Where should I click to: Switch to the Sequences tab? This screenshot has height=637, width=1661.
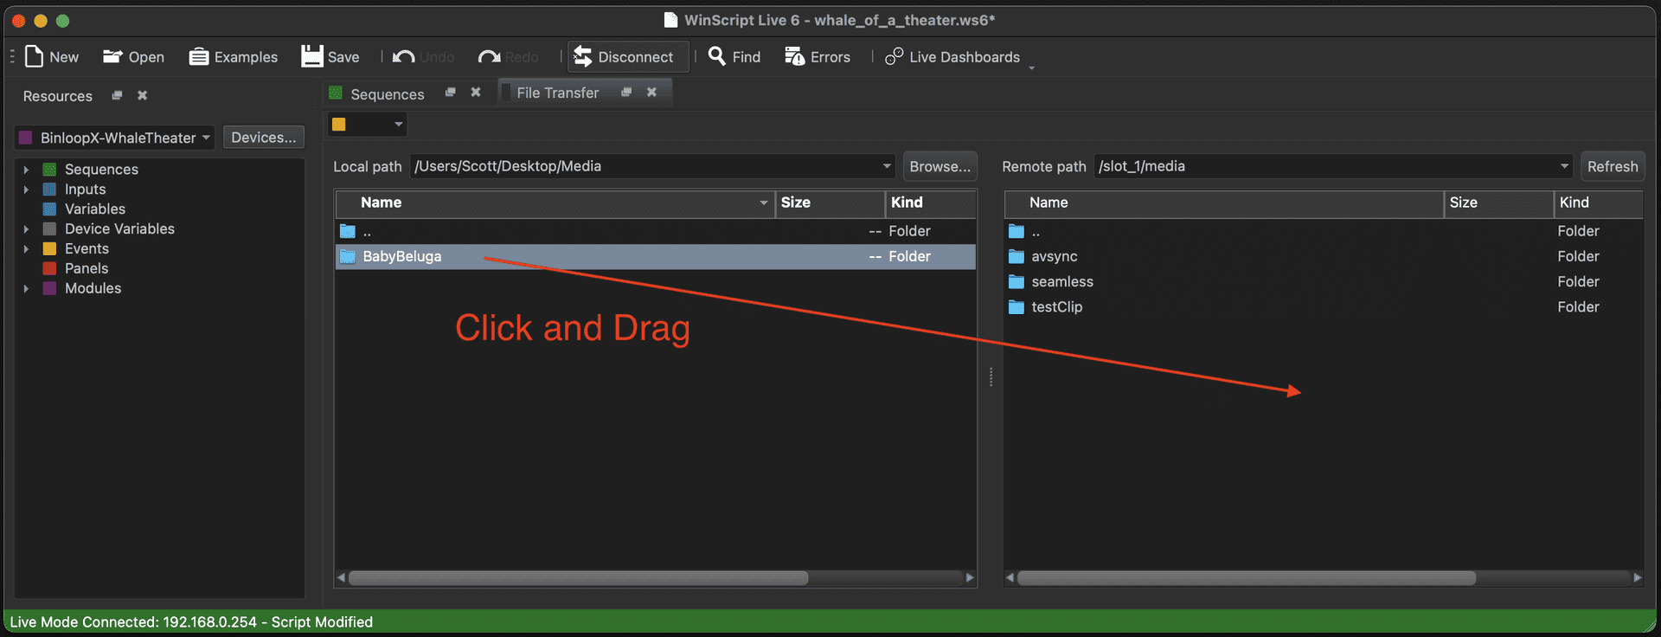pyautogui.click(x=386, y=93)
